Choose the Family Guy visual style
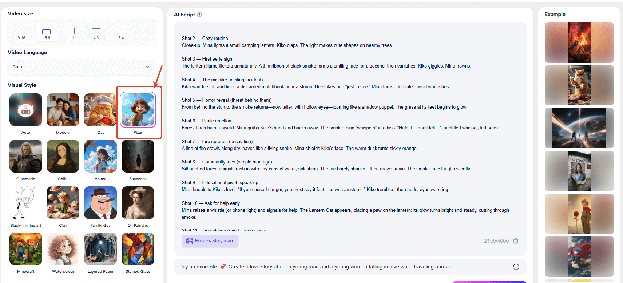Viewport: 623px width, 283px height. tap(100, 203)
